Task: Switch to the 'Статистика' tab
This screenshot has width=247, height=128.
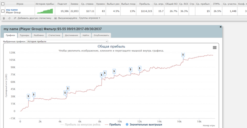Action: [54, 35]
